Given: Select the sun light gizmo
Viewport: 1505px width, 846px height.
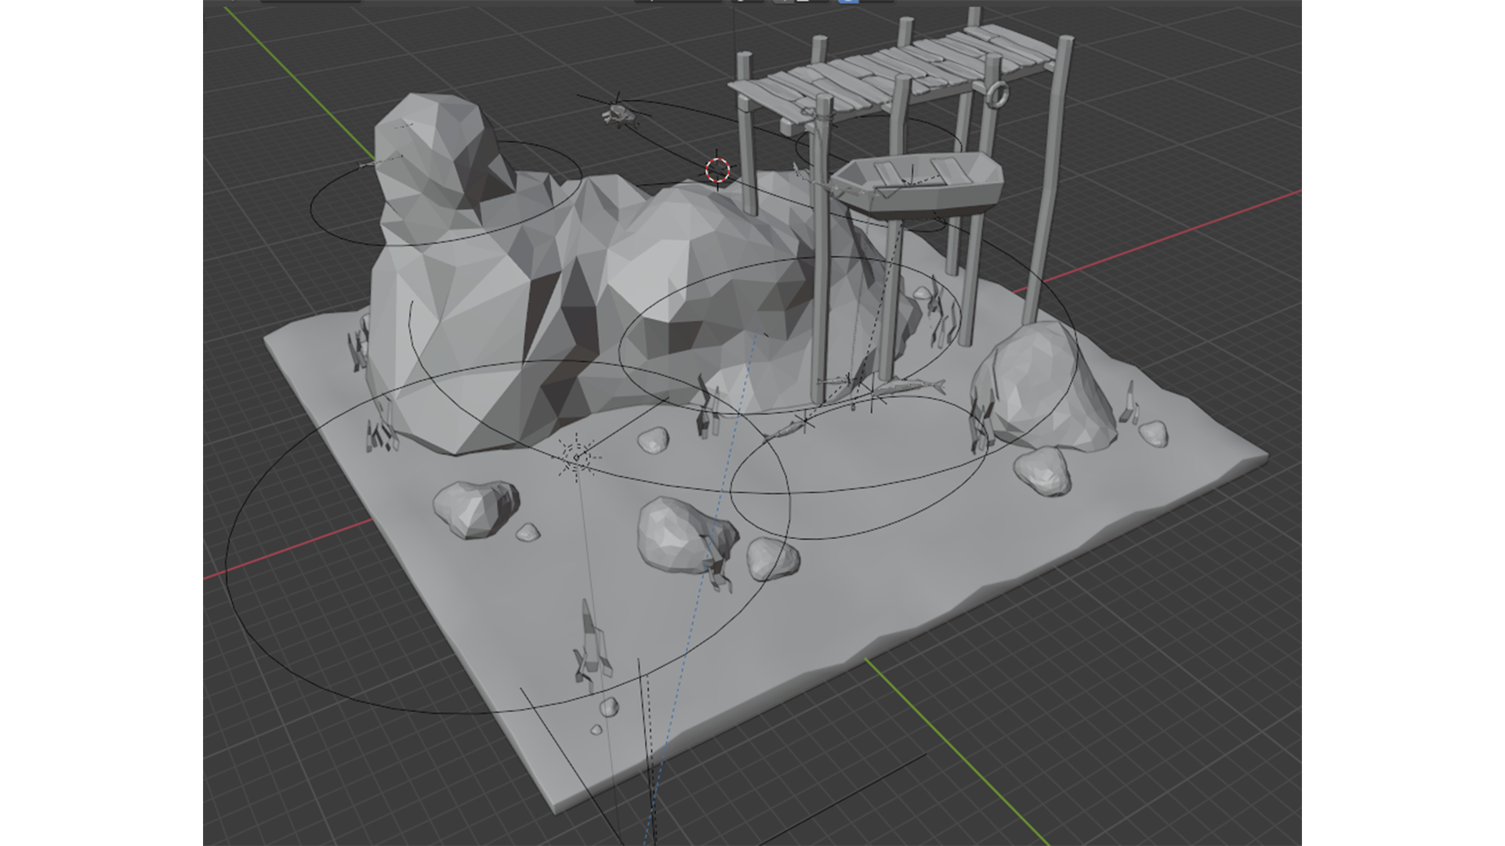Looking at the screenshot, I should tap(578, 457).
